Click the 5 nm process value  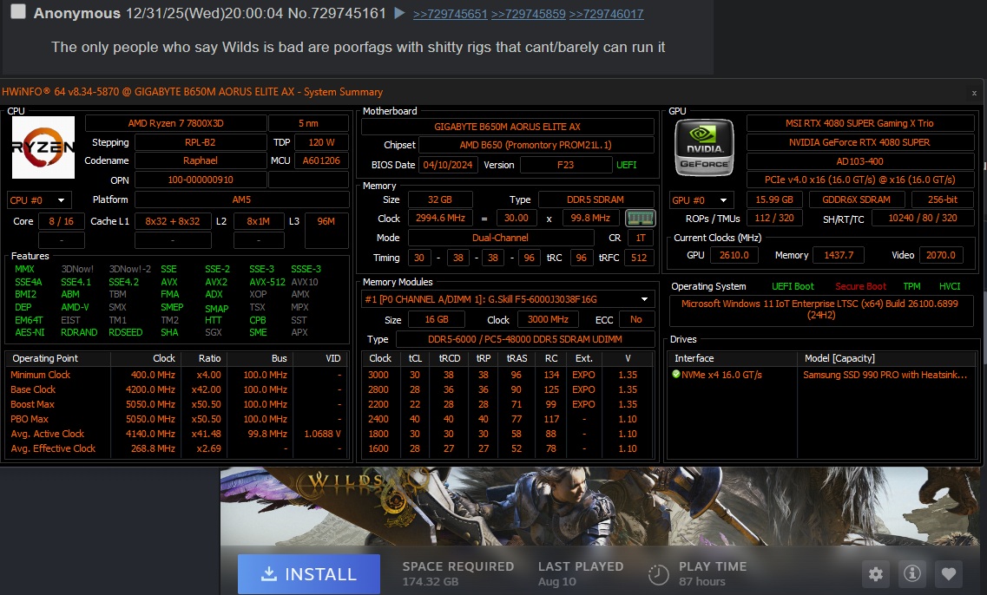point(308,123)
